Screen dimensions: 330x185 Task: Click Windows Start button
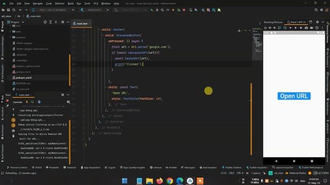[125, 181]
